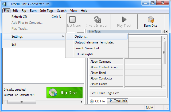Close the FreeRIP window
This screenshot has height=112, width=171.
click(163, 3)
